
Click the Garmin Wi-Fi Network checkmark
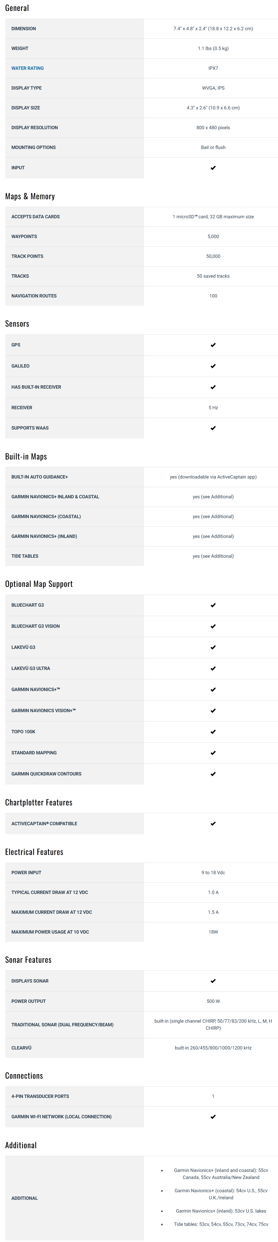[213, 1117]
